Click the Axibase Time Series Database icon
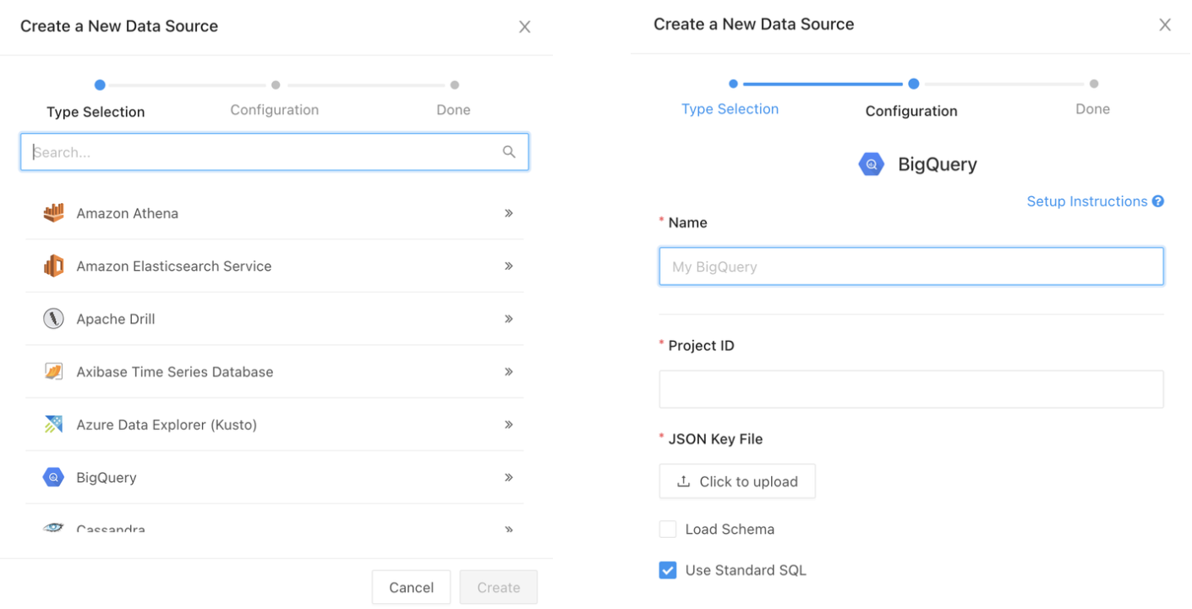1192x609 pixels. (x=53, y=371)
